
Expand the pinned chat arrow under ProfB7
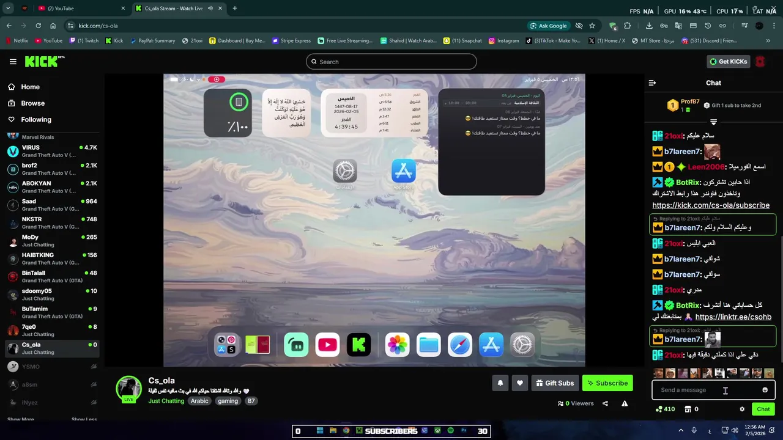point(713,122)
